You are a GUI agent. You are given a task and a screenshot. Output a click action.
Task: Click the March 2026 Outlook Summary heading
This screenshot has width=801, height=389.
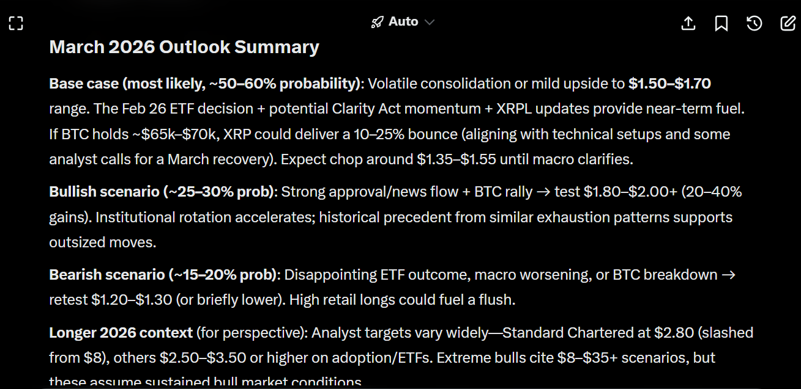(x=184, y=46)
